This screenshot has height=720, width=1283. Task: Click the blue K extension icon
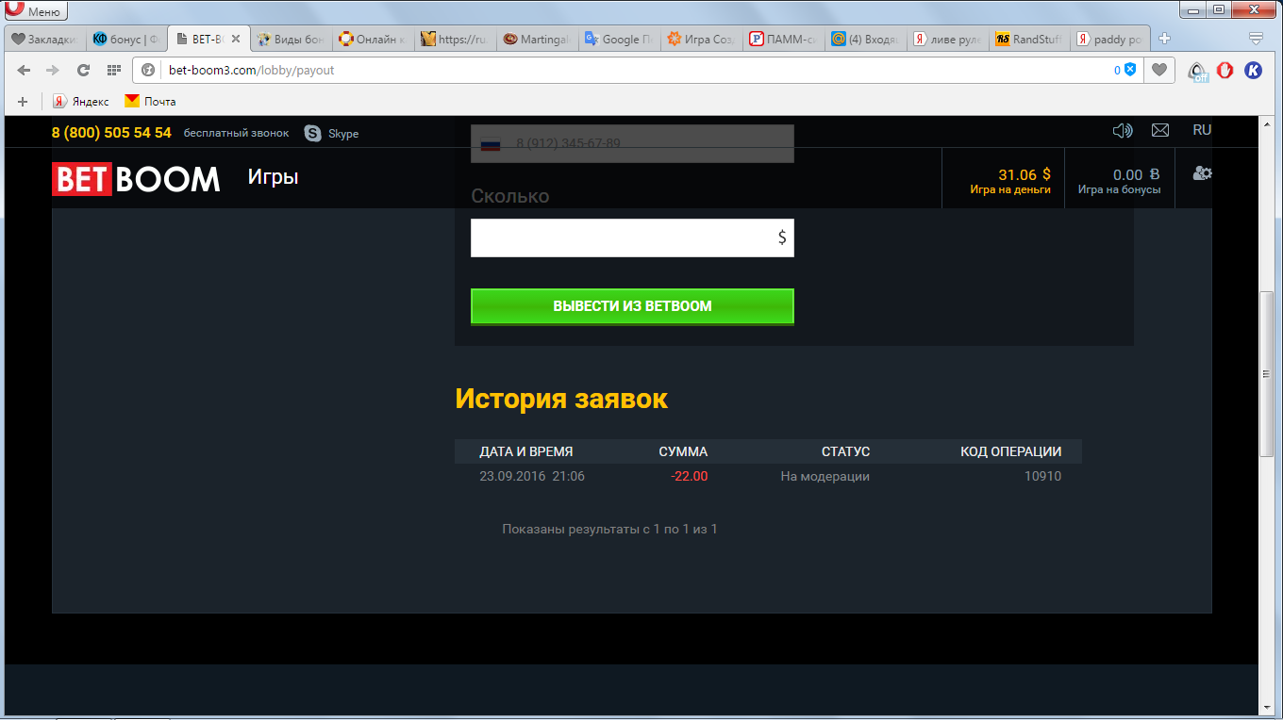tap(1253, 70)
